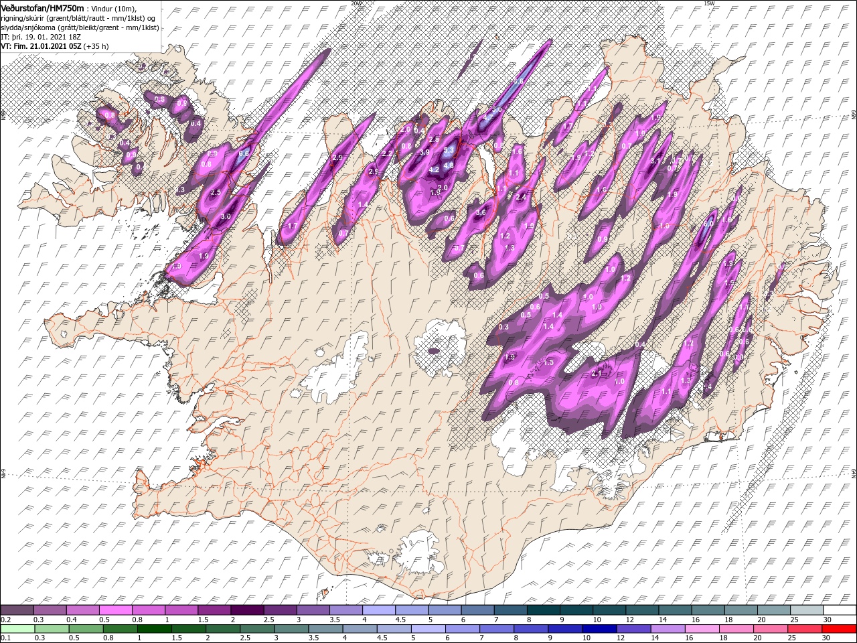Image resolution: width=857 pixels, height=643 pixels.
Task: Select darkest green rain legend swatch at 1
Action: (x=154, y=629)
